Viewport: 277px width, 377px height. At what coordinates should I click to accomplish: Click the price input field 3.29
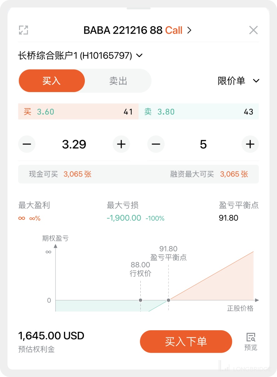74,144
